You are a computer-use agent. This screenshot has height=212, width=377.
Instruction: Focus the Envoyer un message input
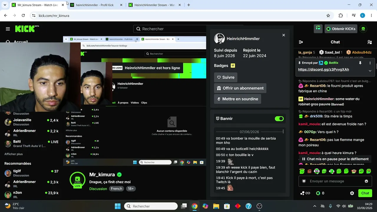click(335, 181)
